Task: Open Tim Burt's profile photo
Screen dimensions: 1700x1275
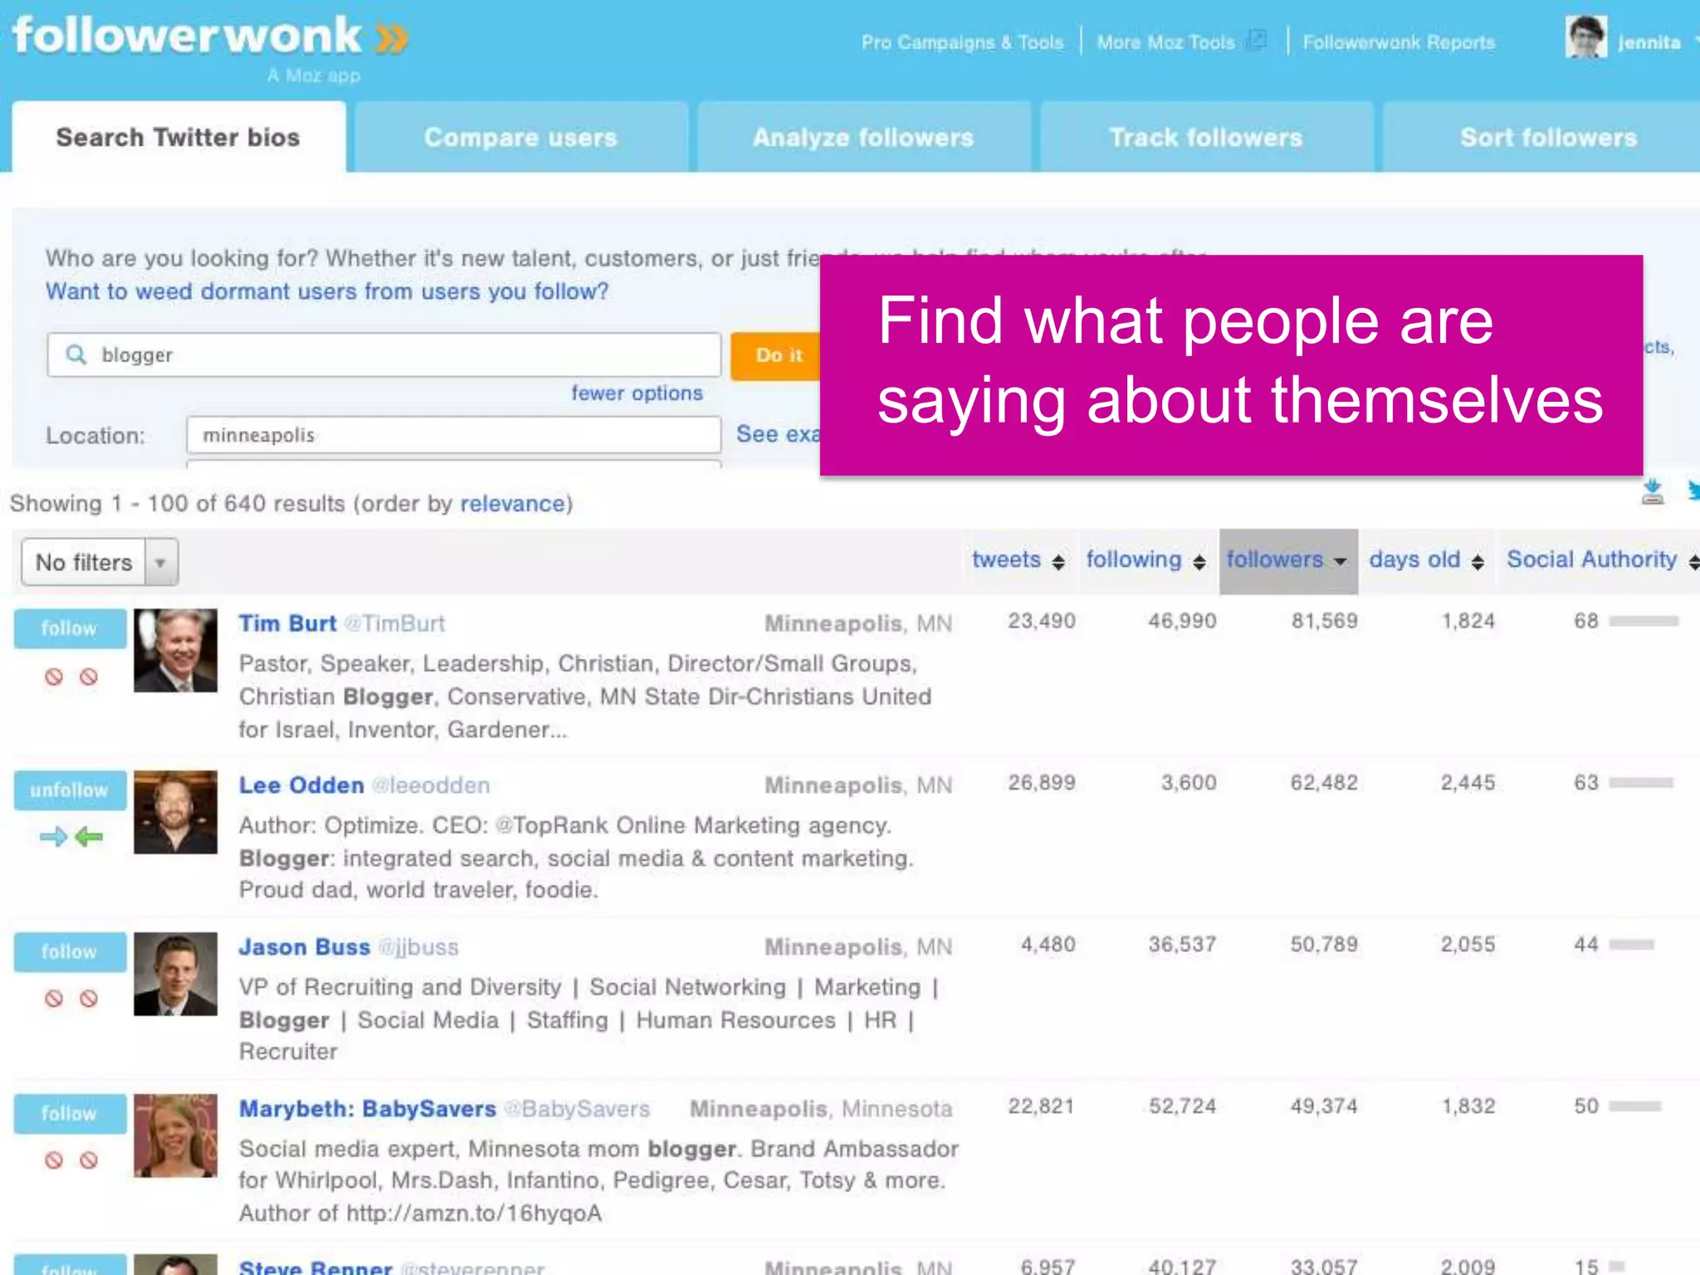Action: [x=175, y=650]
